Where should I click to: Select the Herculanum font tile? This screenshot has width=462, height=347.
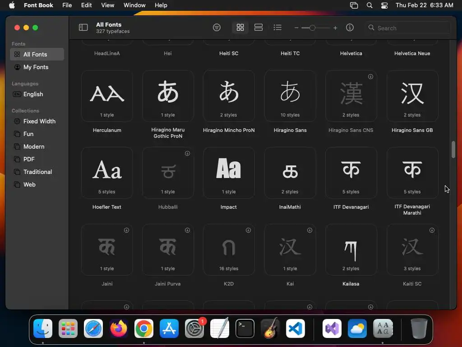[107, 96]
